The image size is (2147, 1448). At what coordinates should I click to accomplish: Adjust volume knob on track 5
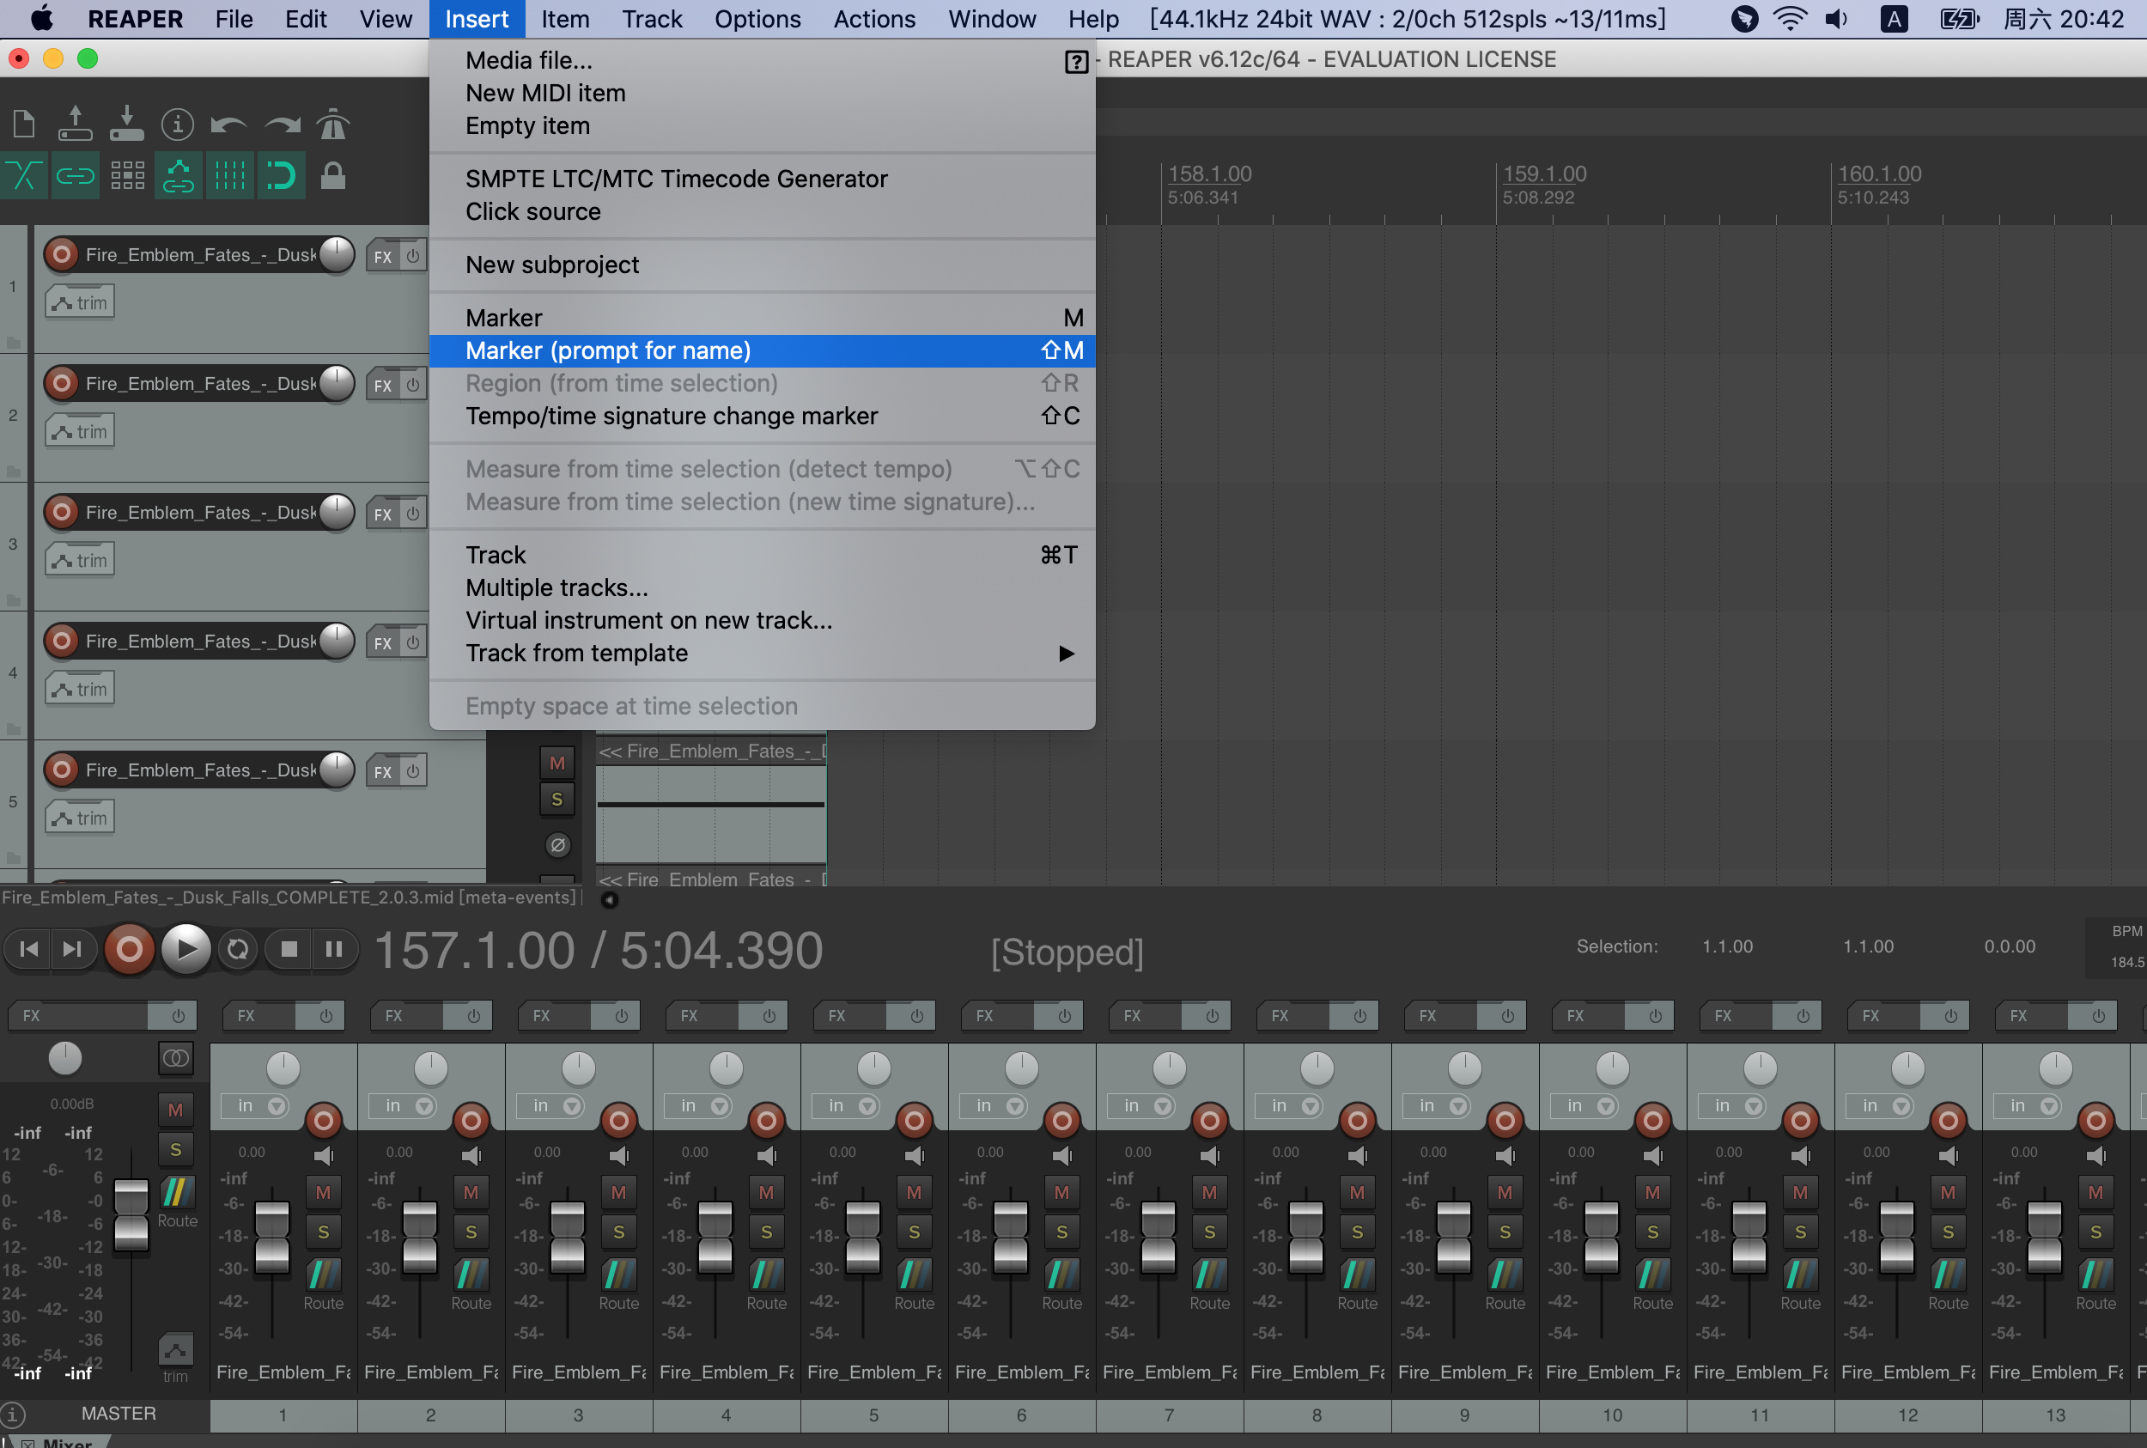coord(336,770)
